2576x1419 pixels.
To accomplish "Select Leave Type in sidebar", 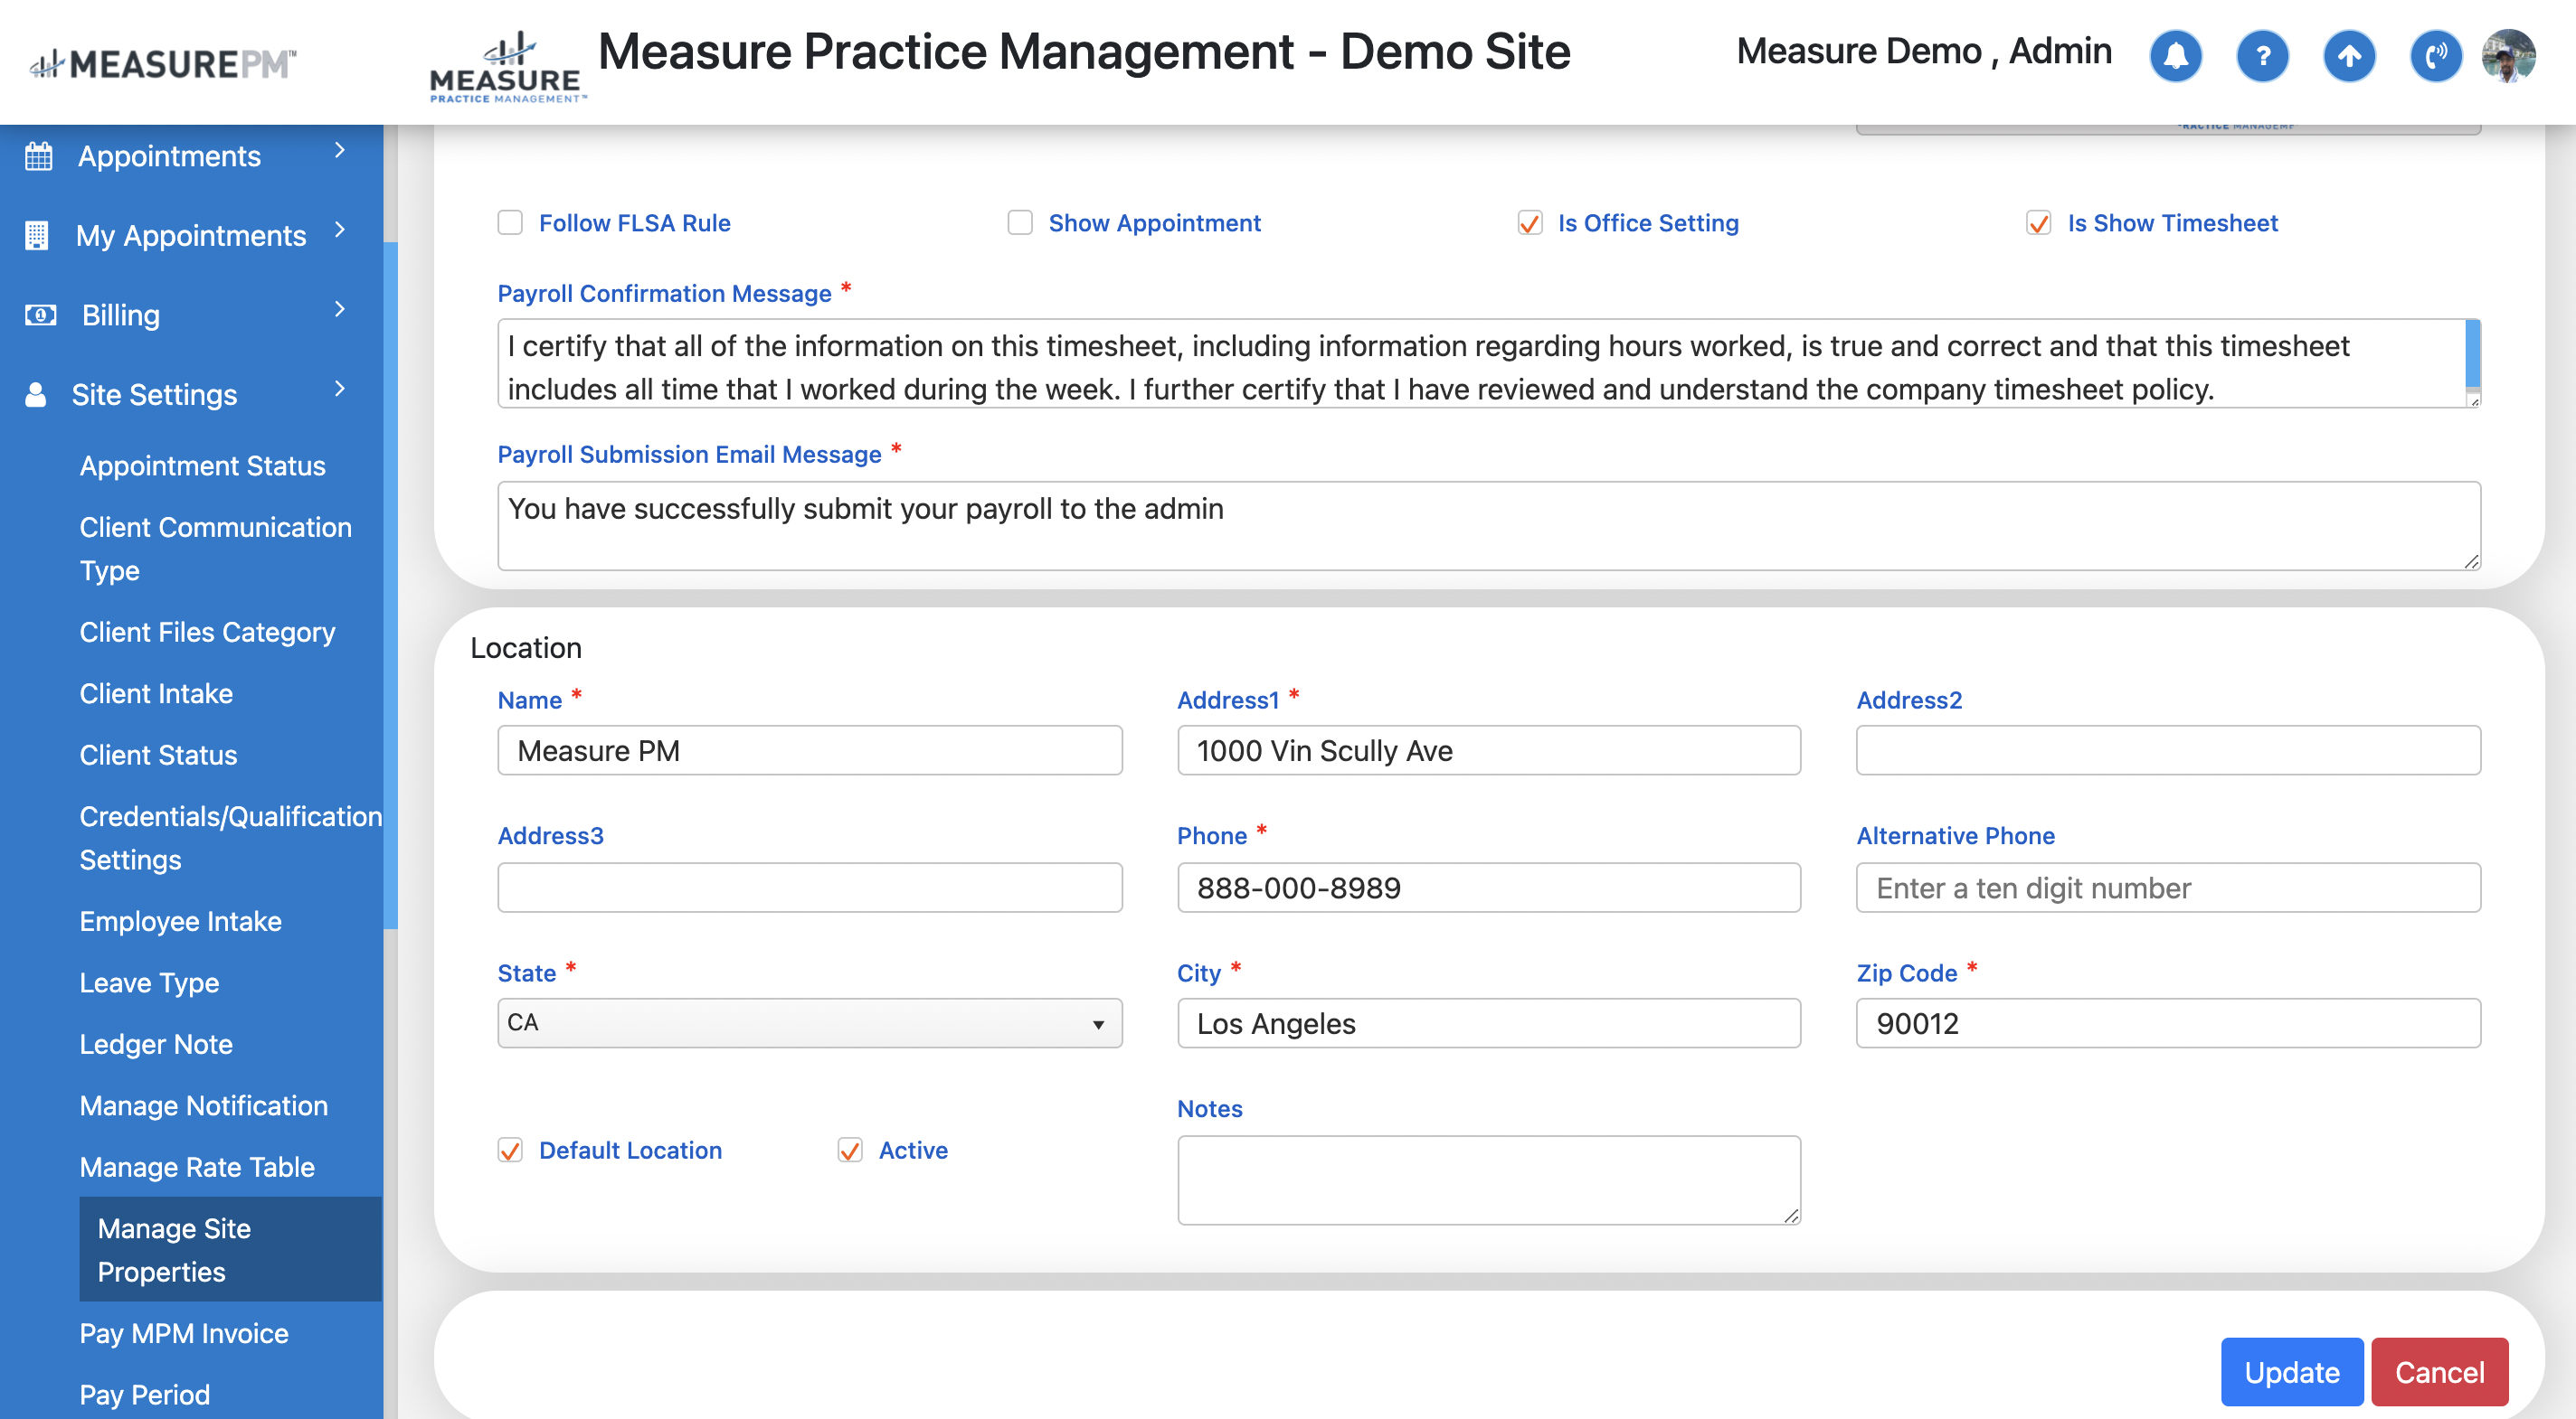I will pos(149,982).
